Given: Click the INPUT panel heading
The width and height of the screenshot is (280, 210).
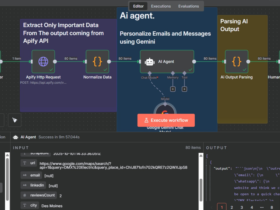Looking at the screenshot, I should 21,148.
